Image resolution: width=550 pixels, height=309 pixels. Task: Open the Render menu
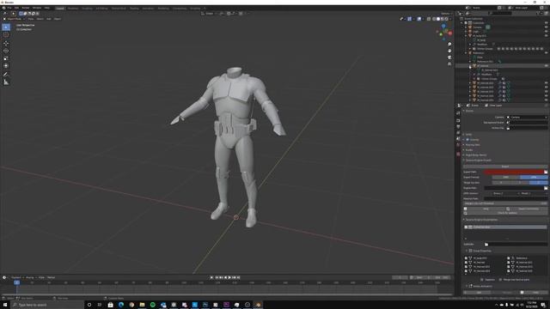coord(26,8)
